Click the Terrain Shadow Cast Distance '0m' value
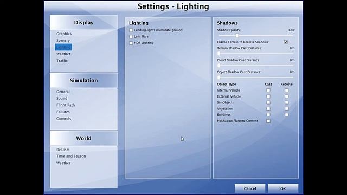Screen dimensions: 347x195 point(292,48)
